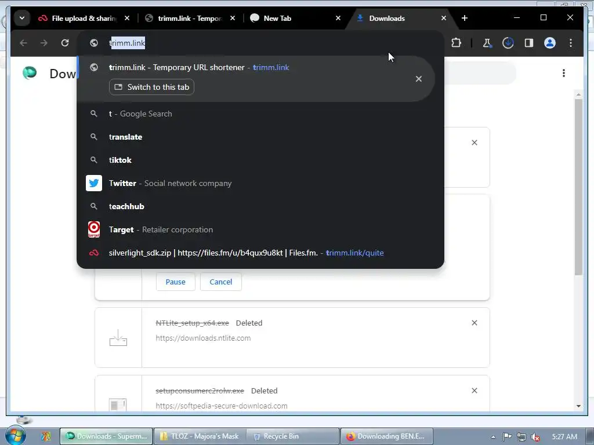594x445 pixels.
Task: Open the https://downloads.ntlite.com link
Action: tap(203, 338)
